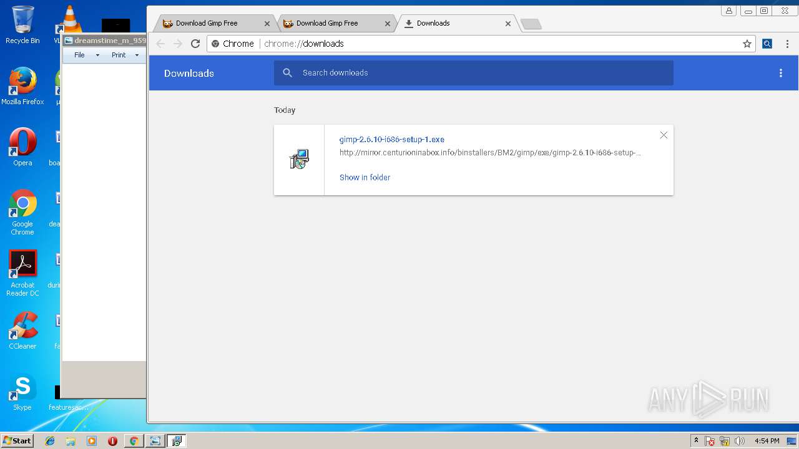Open a new Chrome tab
The width and height of the screenshot is (799, 449).
pos(531,24)
